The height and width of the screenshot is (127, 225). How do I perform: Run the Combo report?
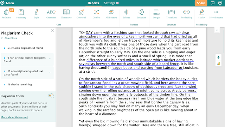[96, 14]
